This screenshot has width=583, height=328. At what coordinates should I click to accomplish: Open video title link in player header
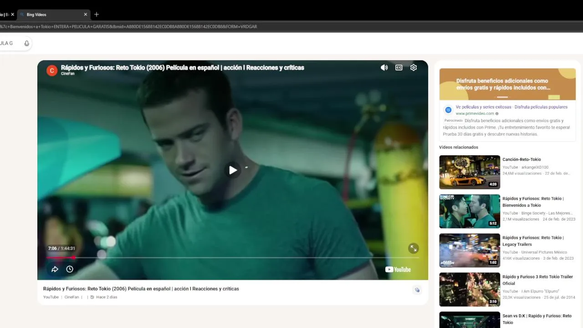[x=183, y=67]
